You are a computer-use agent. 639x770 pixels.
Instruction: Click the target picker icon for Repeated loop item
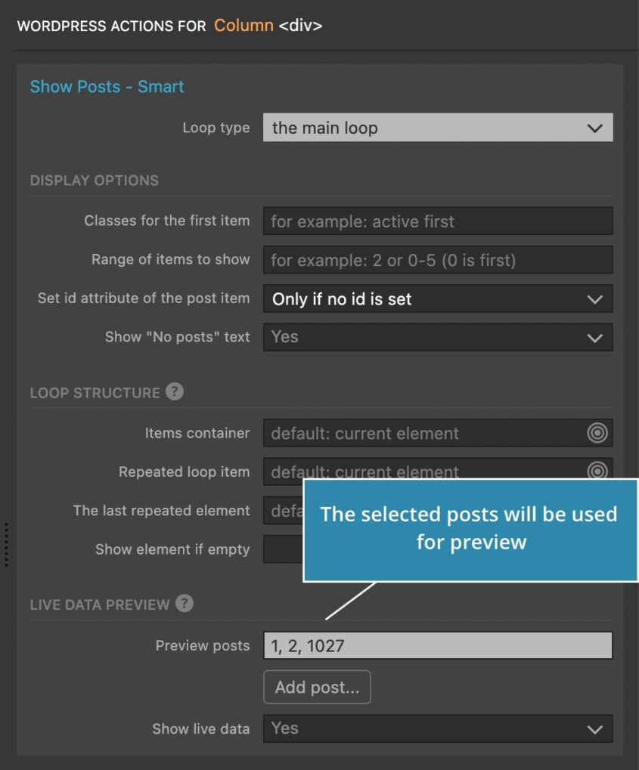click(x=597, y=471)
